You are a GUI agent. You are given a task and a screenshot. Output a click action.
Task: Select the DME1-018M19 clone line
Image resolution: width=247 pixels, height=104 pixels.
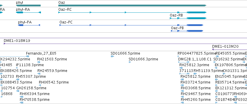pos(125,44)
